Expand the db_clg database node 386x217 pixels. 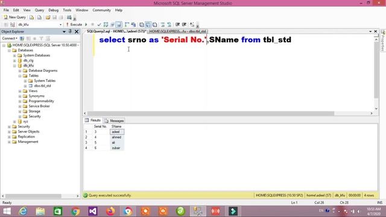tap(14, 60)
